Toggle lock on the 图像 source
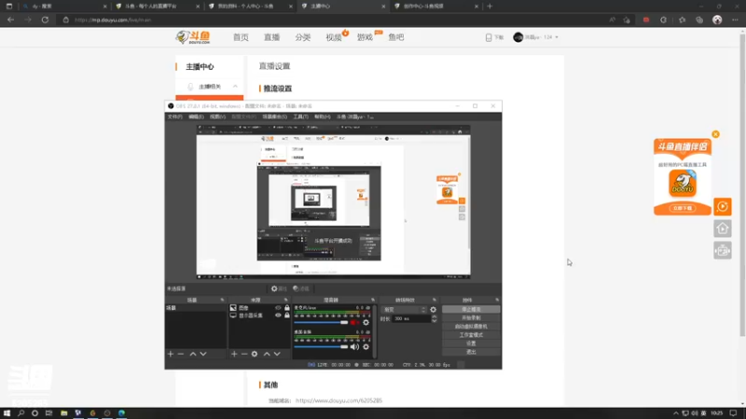This screenshot has height=419, width=746. click(287, 308)
